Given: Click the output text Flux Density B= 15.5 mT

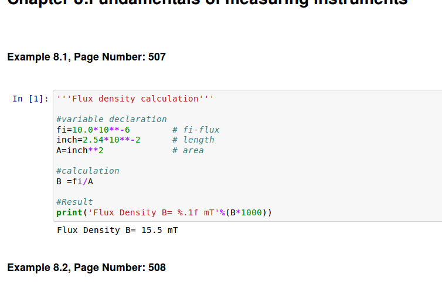Looking at the screenshot, I should tap(117, 230).
